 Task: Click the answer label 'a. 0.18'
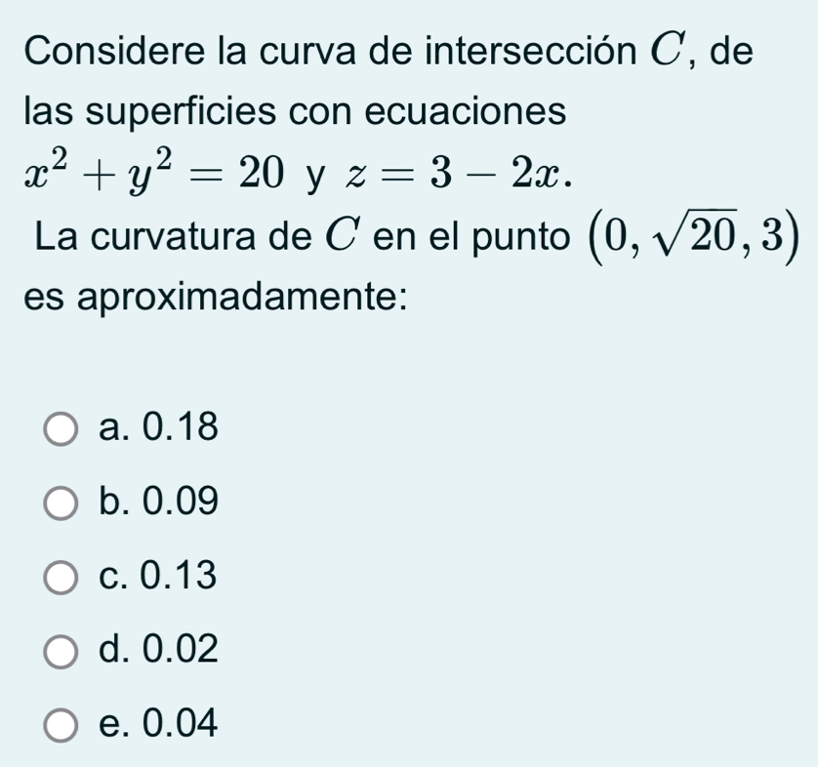coord(158,426)
